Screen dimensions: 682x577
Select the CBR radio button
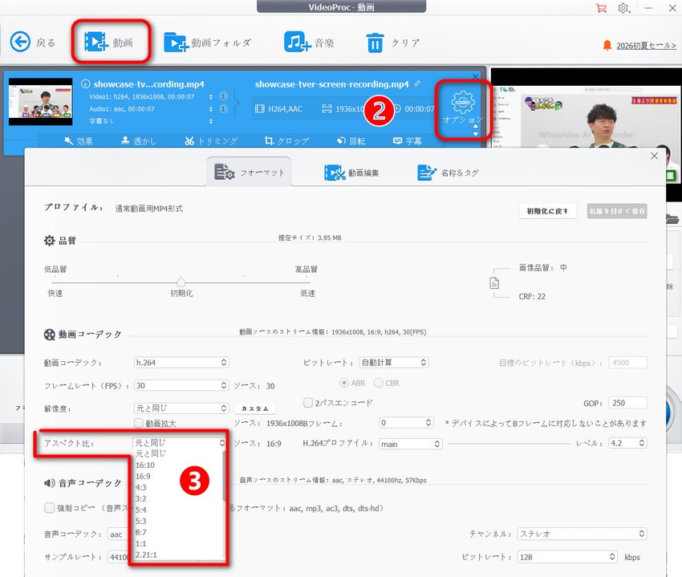pyautogui.click(x=379, y=383)
